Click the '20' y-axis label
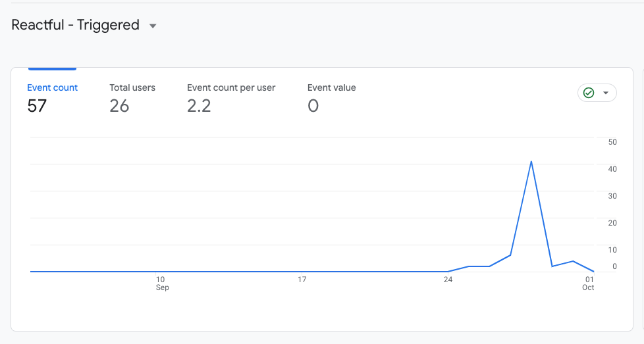Screen dimensions: 644x344 pyautogui.click(x=612, y=223)
